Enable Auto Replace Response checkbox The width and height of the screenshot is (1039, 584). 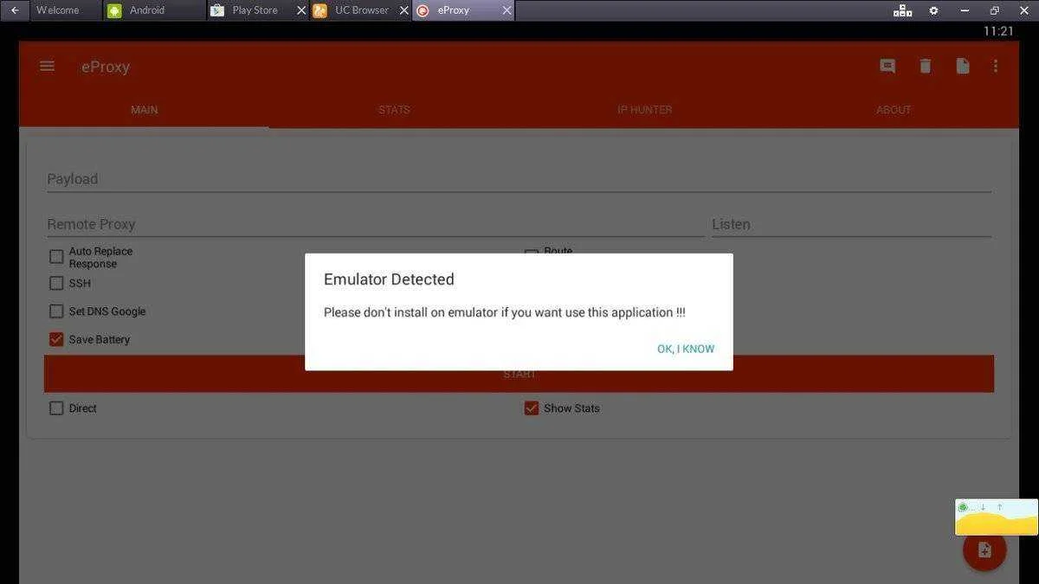tap(56, 257)
